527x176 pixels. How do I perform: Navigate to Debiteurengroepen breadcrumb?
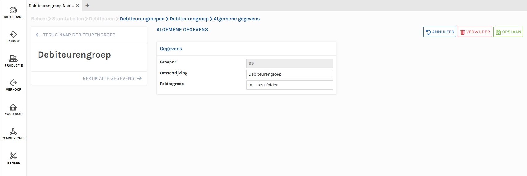(142, 19)
